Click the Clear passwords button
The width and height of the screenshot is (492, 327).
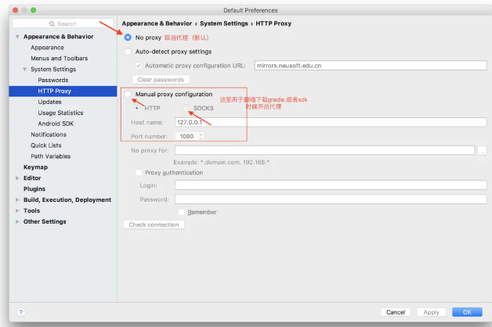161,80
